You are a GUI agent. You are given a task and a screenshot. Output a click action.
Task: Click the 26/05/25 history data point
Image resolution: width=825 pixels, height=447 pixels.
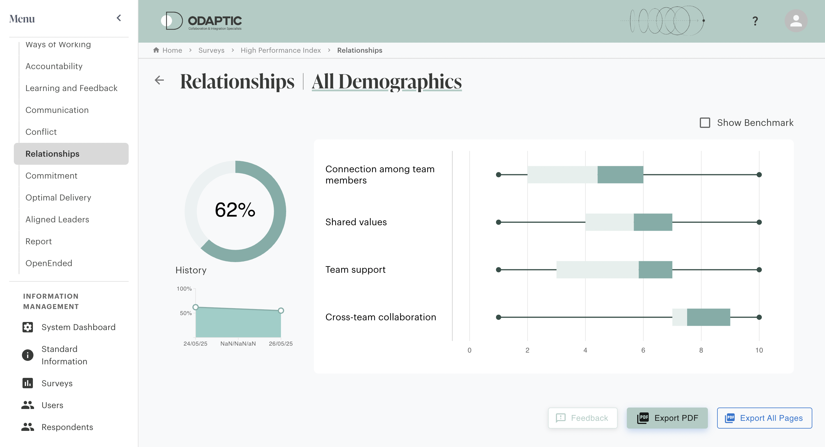pyautogui.click(x=281, y=310)
